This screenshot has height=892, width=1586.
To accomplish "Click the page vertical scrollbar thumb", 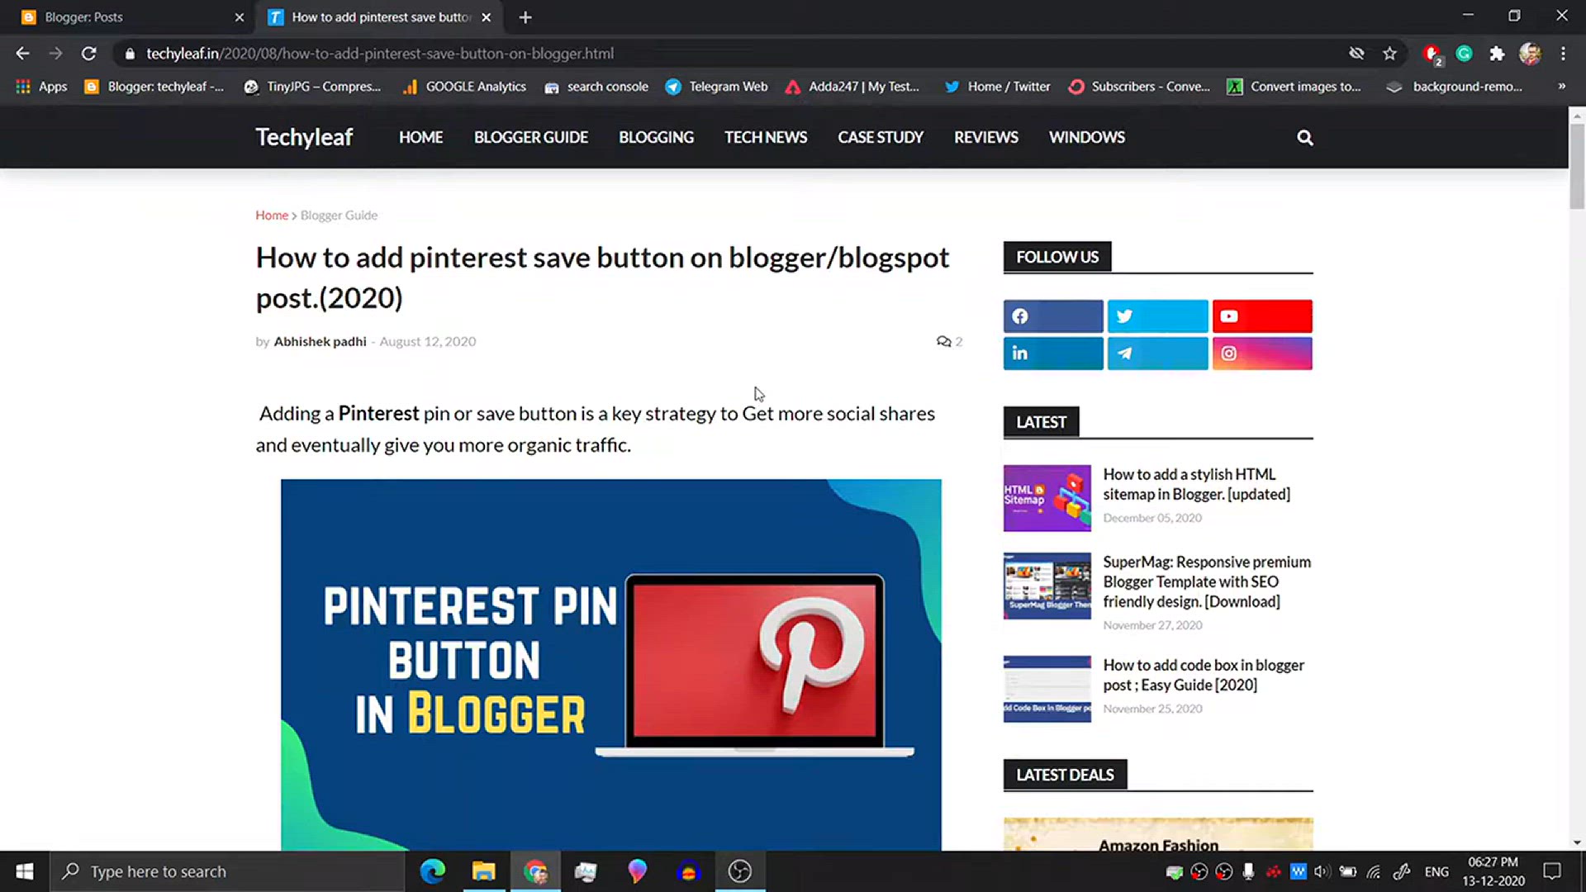I will pyautogui.click(x=1577, y=165).
